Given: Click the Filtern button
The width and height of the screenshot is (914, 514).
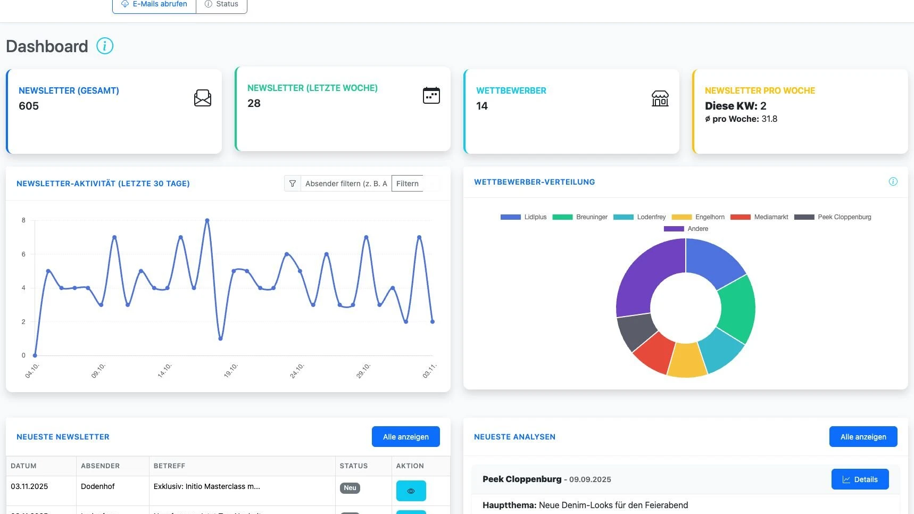Looking at the screenshot, I should pyautogui.click(x=408, y=184).
